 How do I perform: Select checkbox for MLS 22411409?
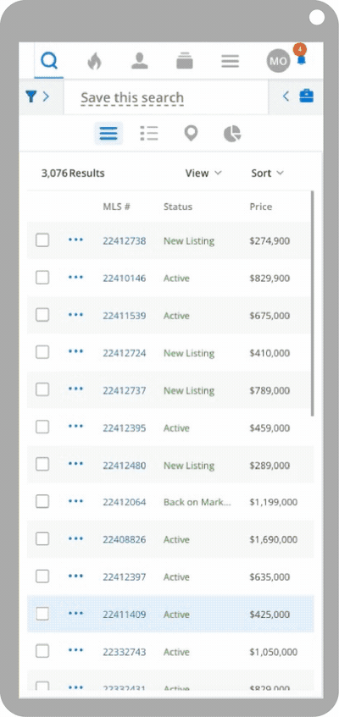tap(42, 614)
